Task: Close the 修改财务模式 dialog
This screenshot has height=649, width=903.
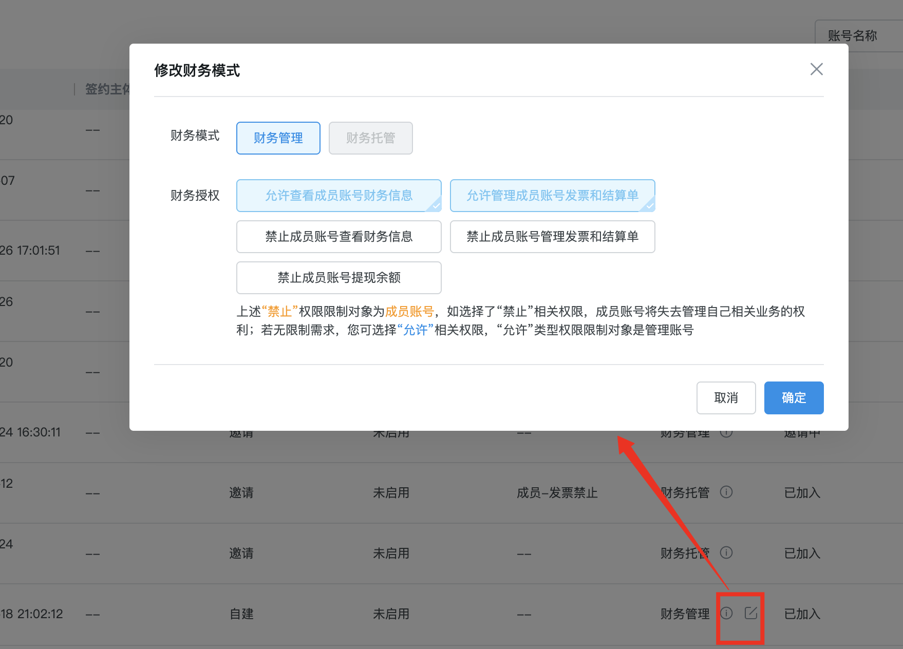Action: (816, 69)
